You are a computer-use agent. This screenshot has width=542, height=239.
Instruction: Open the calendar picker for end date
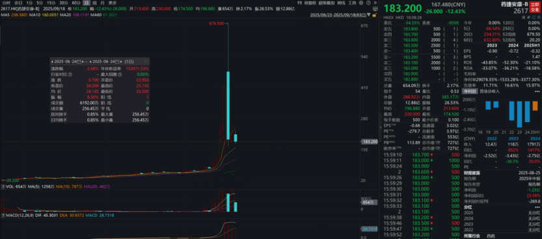tap(117, 62)
